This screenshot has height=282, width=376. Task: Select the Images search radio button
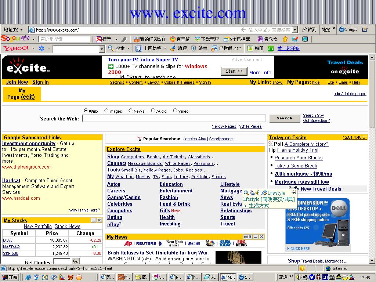(x=106, y=111)
